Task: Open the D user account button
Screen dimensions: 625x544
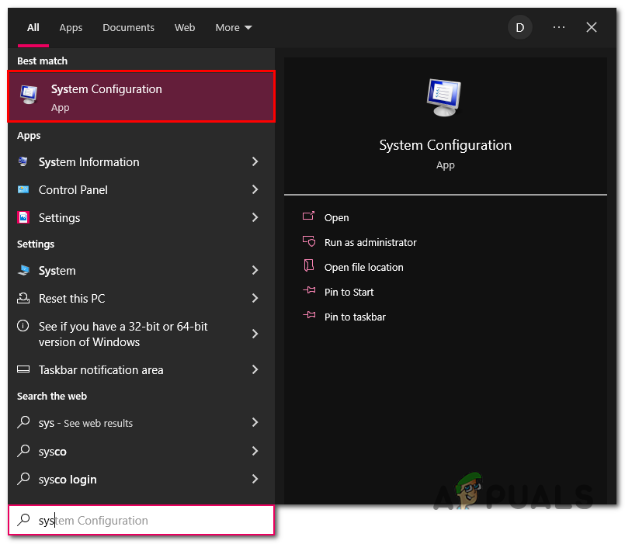Action: [x=519, y=28]
